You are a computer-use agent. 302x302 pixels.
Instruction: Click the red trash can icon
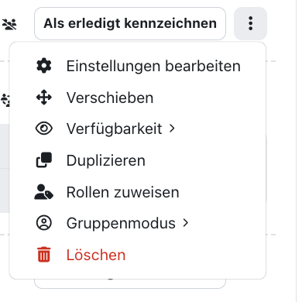point(44,255)
